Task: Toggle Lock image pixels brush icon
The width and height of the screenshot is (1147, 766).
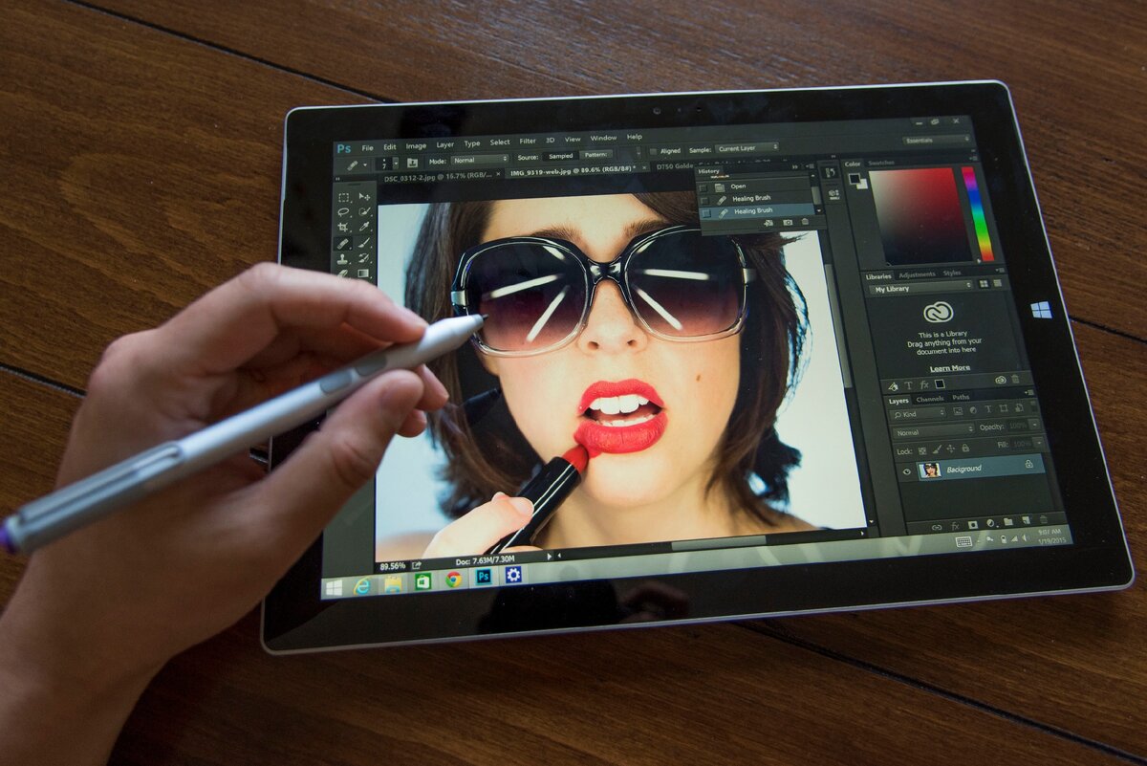Action: click(938, 449)
